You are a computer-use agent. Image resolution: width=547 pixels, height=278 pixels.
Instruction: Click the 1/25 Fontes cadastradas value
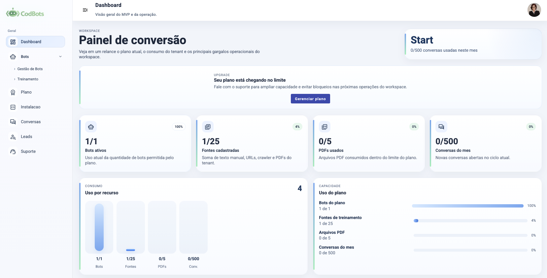point(211,142)
